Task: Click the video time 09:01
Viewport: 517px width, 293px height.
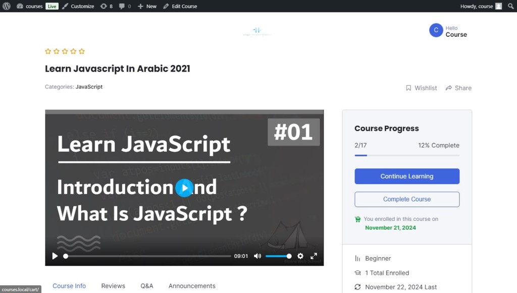Action: [241, 256]
